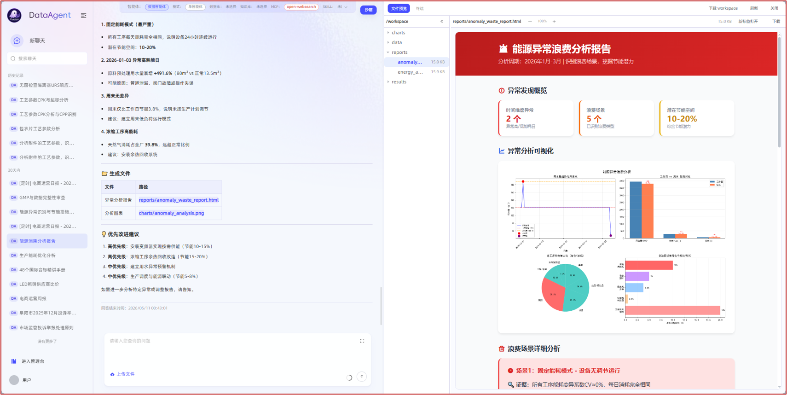Zoom out the report preview

coord(530,21)
